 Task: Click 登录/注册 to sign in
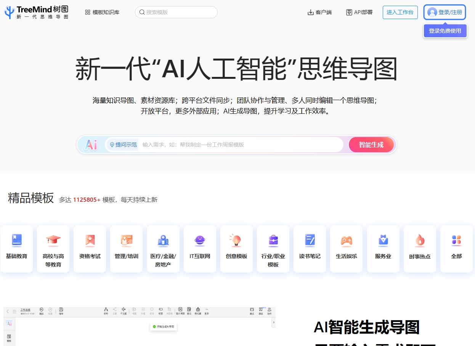pyautogui.click(x=445, y=12)
